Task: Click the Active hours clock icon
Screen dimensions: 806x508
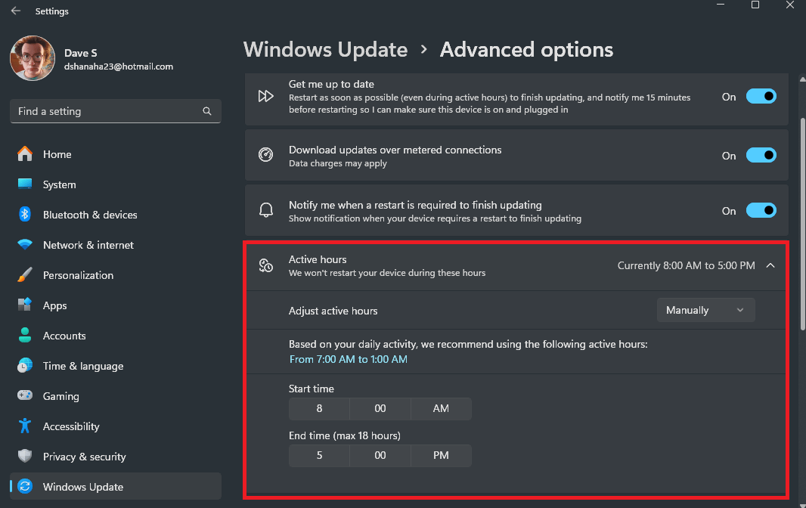Action: click(x=265, y=265)
